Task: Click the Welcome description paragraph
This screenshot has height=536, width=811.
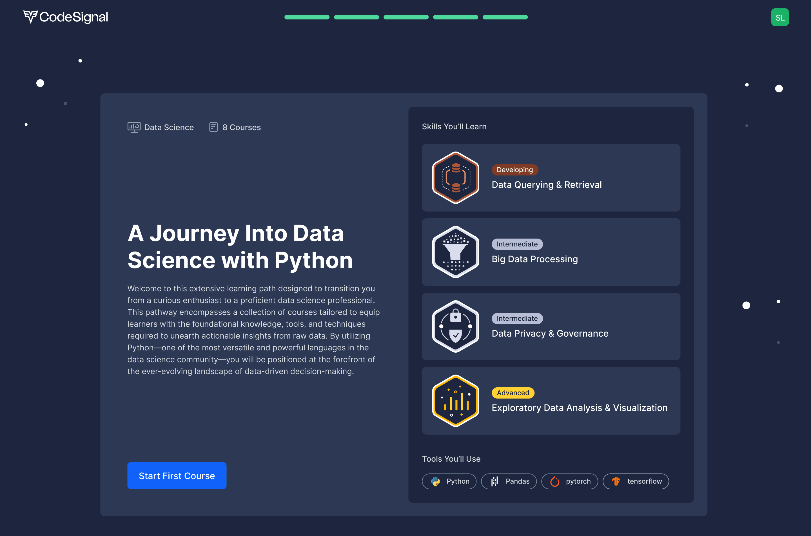Action: click(x=254, y=330)
